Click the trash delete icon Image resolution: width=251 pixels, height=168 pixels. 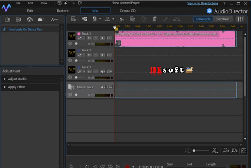155,19
